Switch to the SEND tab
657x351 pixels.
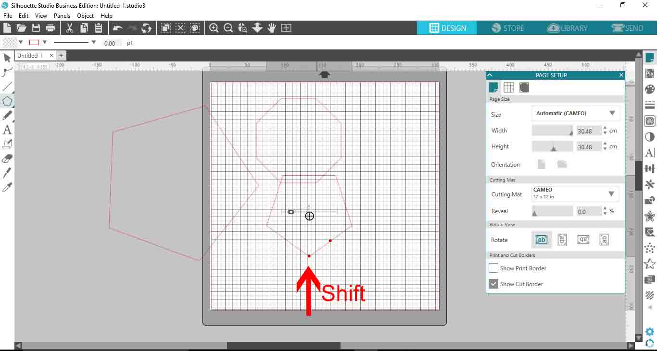click(627, 28)
